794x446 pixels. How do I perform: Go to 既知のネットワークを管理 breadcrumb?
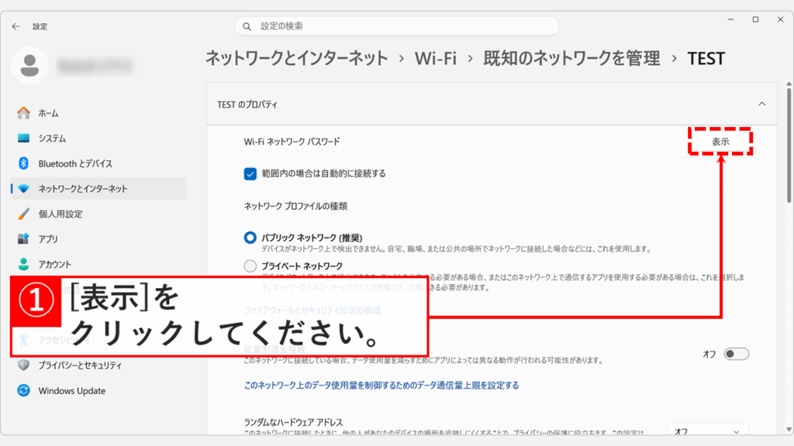(x=571, y=59)
